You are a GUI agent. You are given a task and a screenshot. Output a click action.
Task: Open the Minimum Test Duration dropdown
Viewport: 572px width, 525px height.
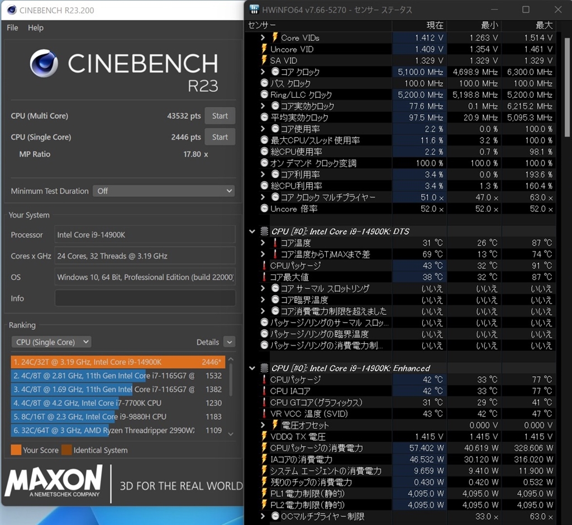click(164, 191)
